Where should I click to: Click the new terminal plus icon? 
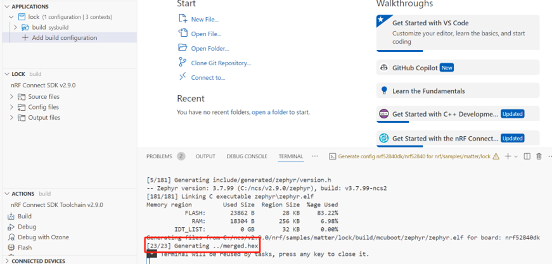(508, 156)
